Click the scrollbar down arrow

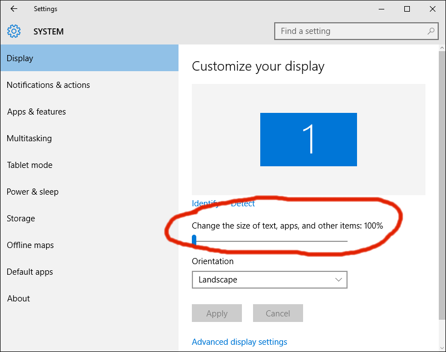pos(442,348)
